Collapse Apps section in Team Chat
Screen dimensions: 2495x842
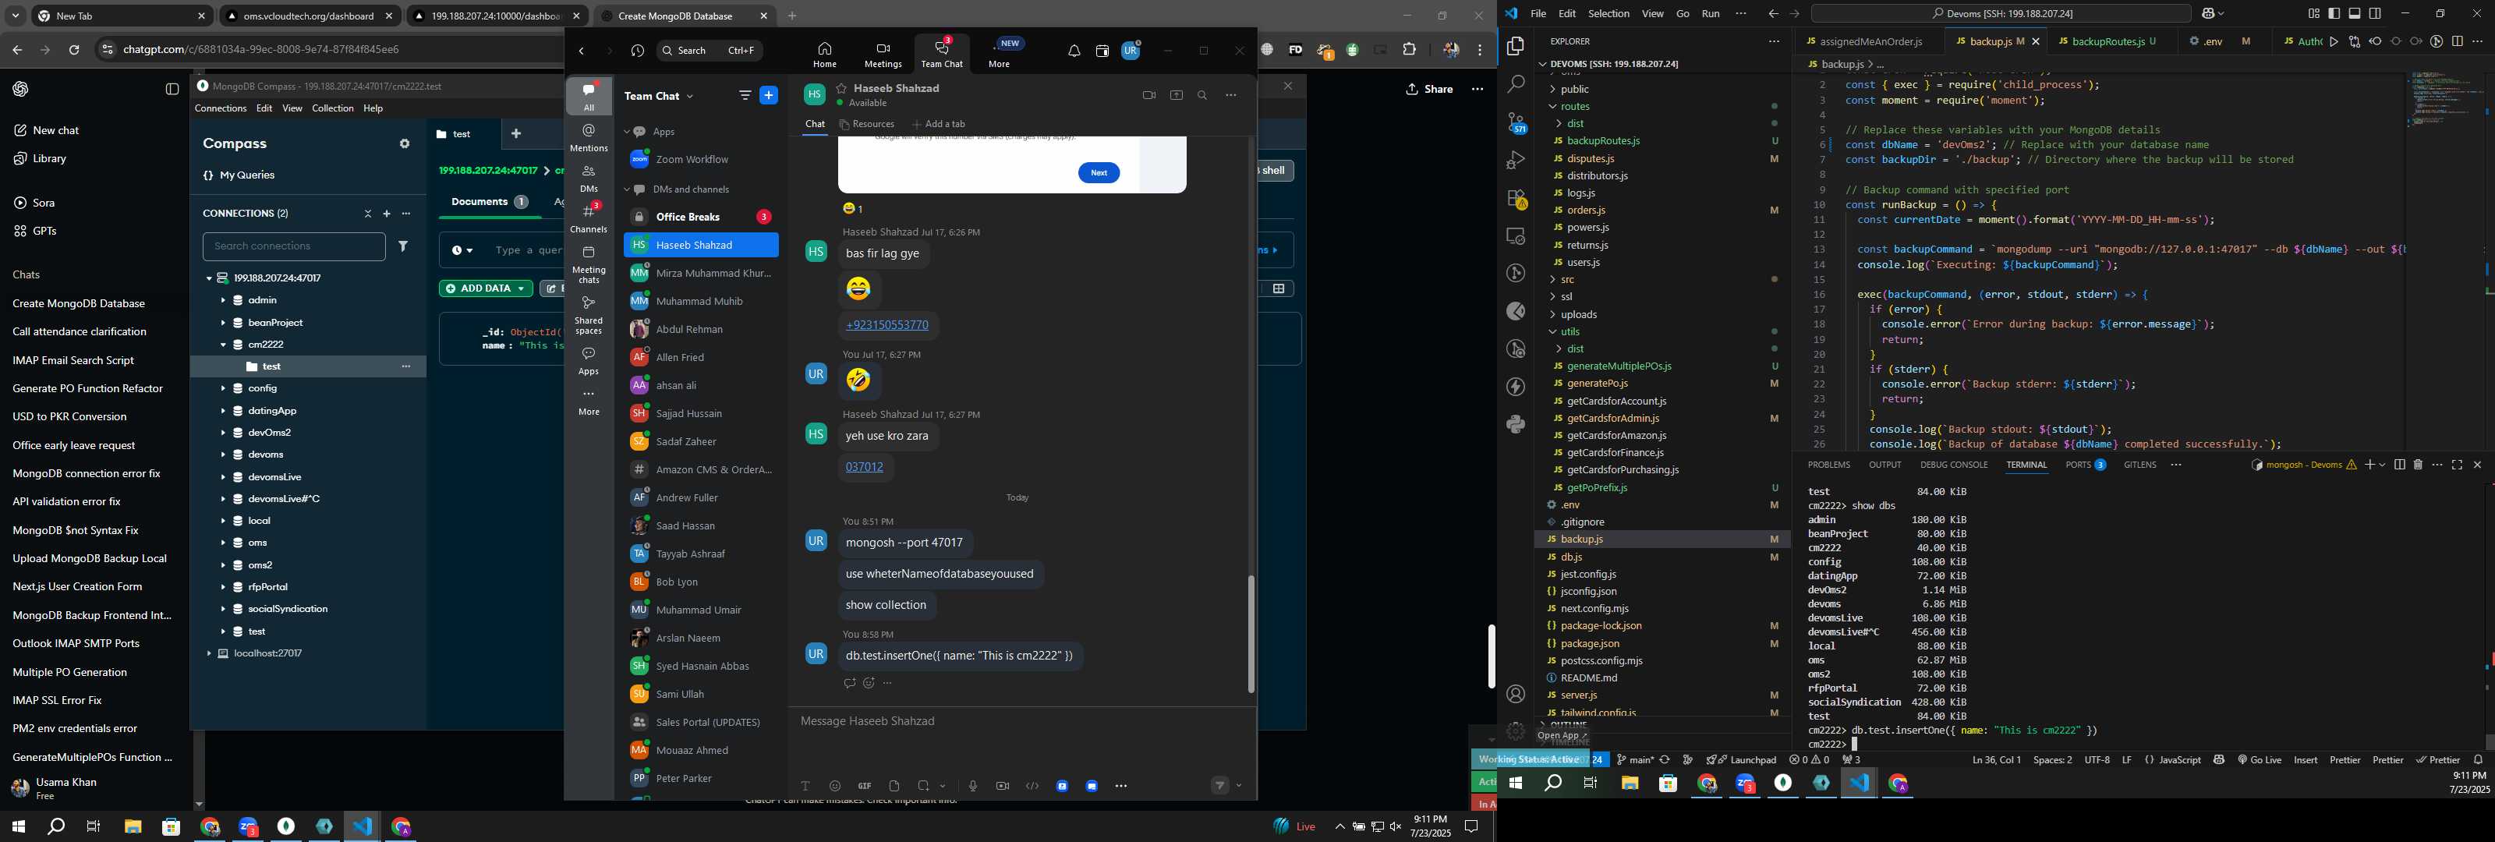627,132
